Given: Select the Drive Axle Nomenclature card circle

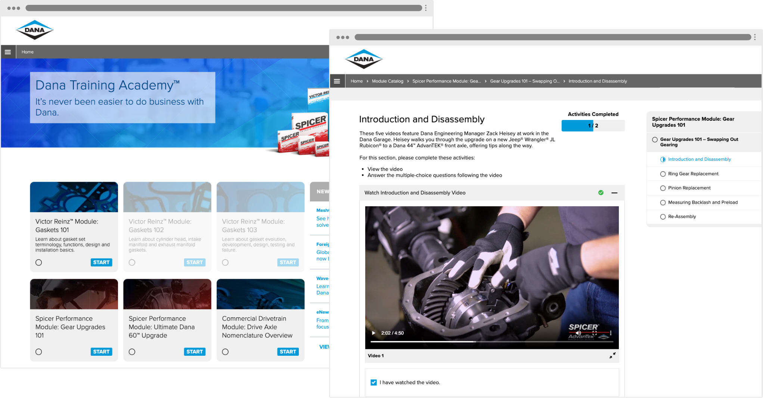Looking at the screenshot, I should (x=226, y=352).
